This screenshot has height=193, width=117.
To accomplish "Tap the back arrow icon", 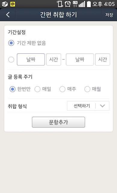I will pos(8,15).
